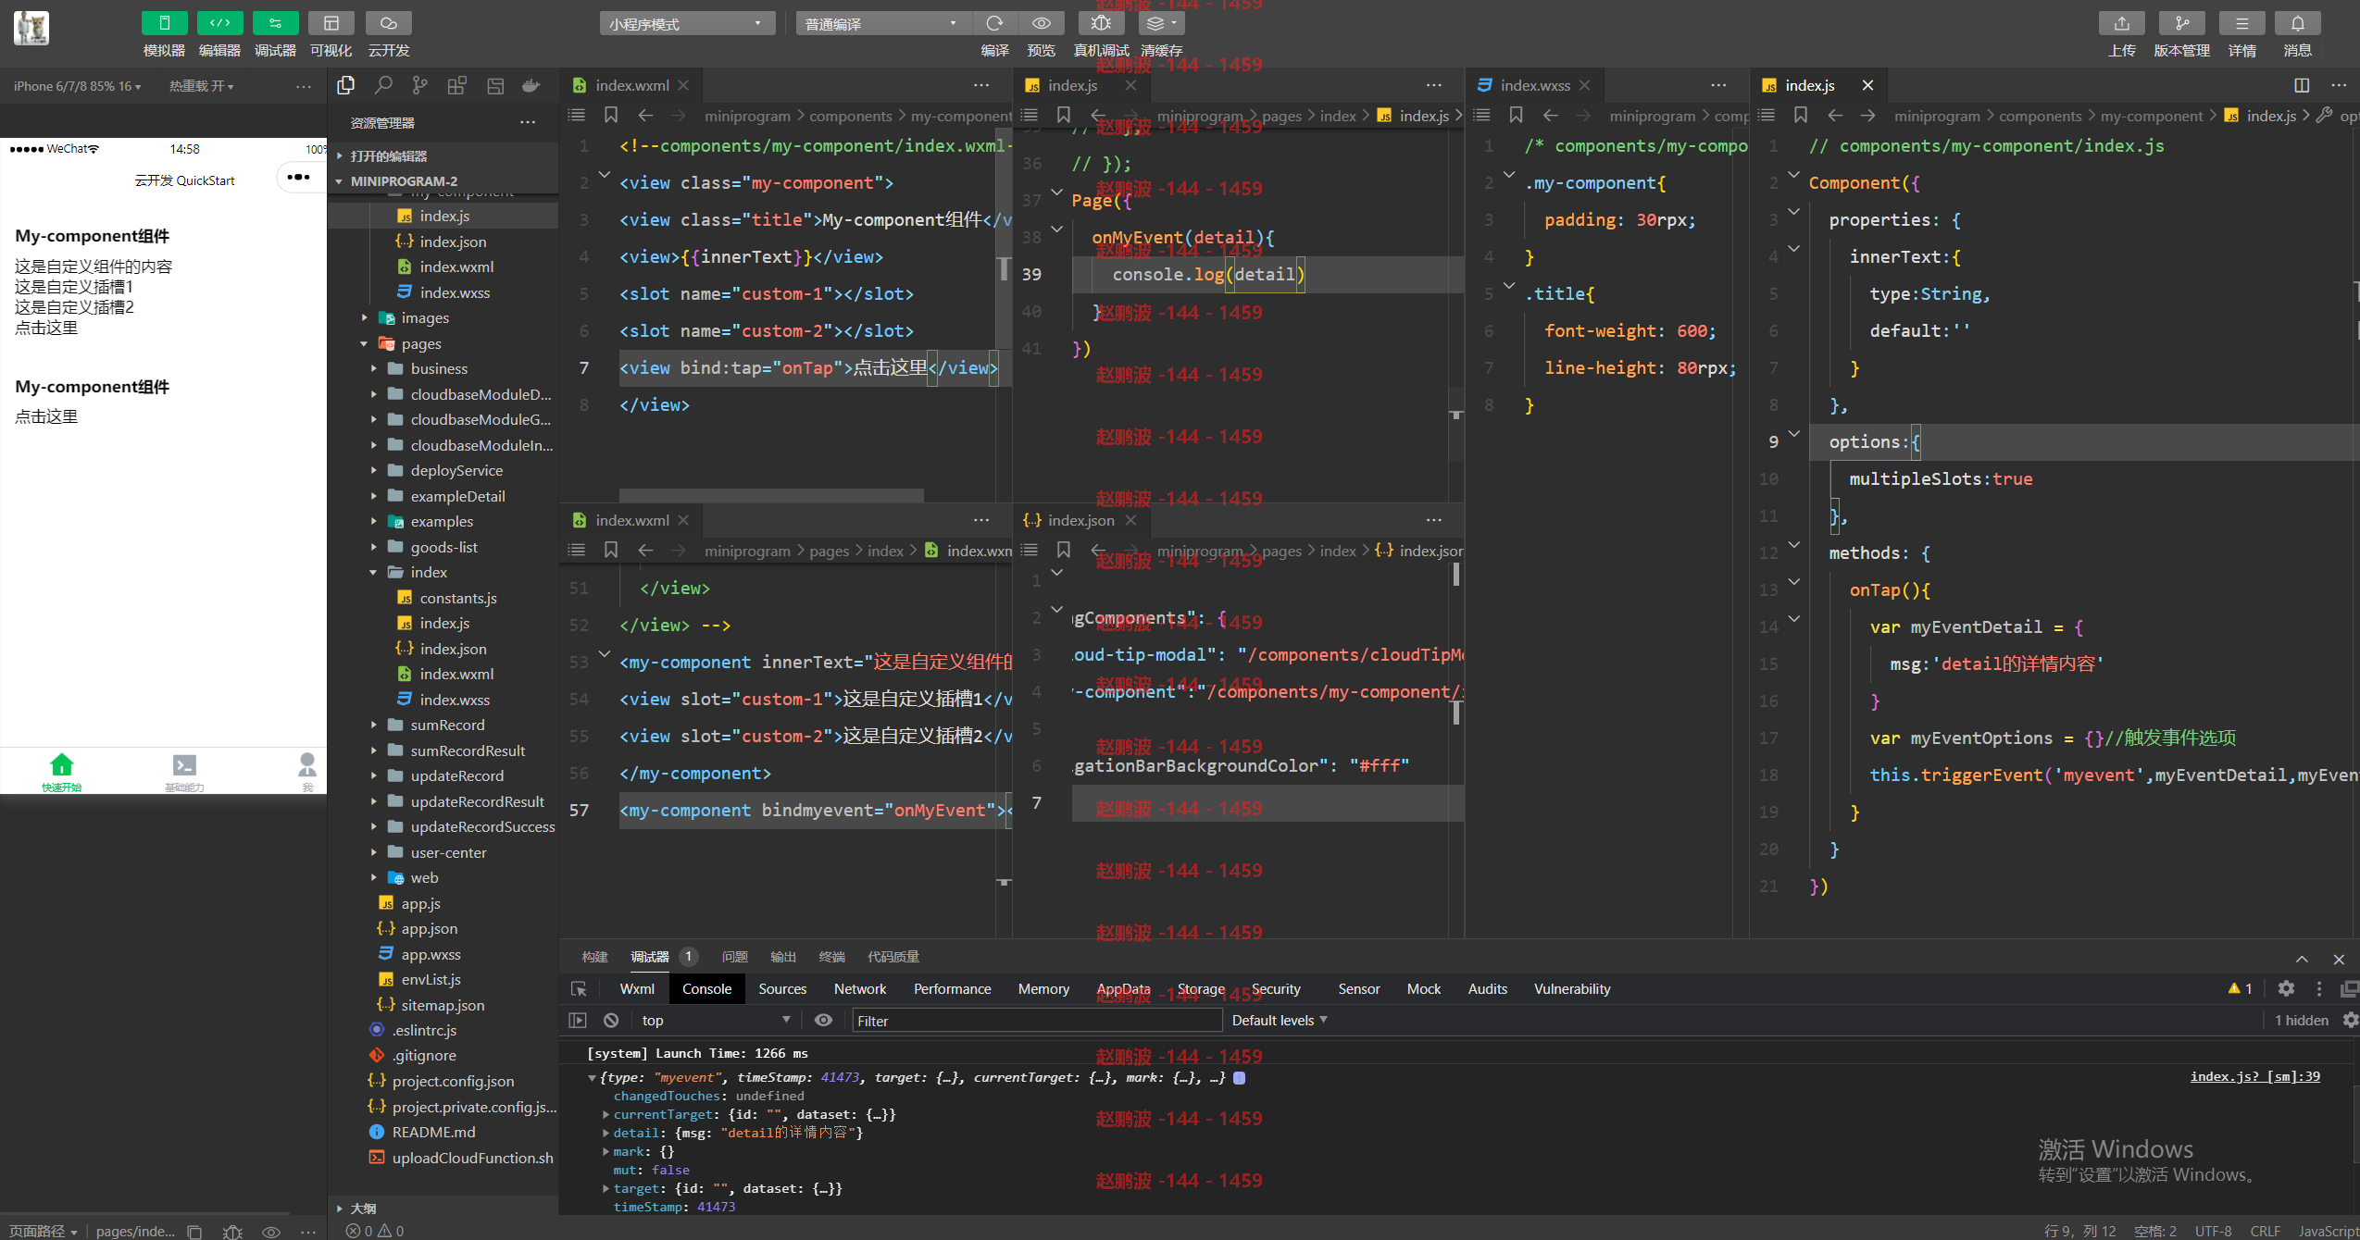Open the Default levels dropdown
2360x1240 pixels.
(1280, 1021)
